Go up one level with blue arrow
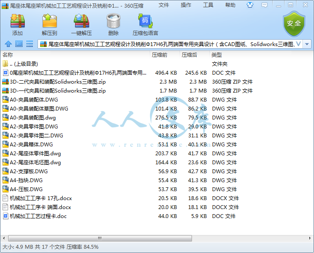This screenshot has width=314, height=253. [x=8, y=44]
